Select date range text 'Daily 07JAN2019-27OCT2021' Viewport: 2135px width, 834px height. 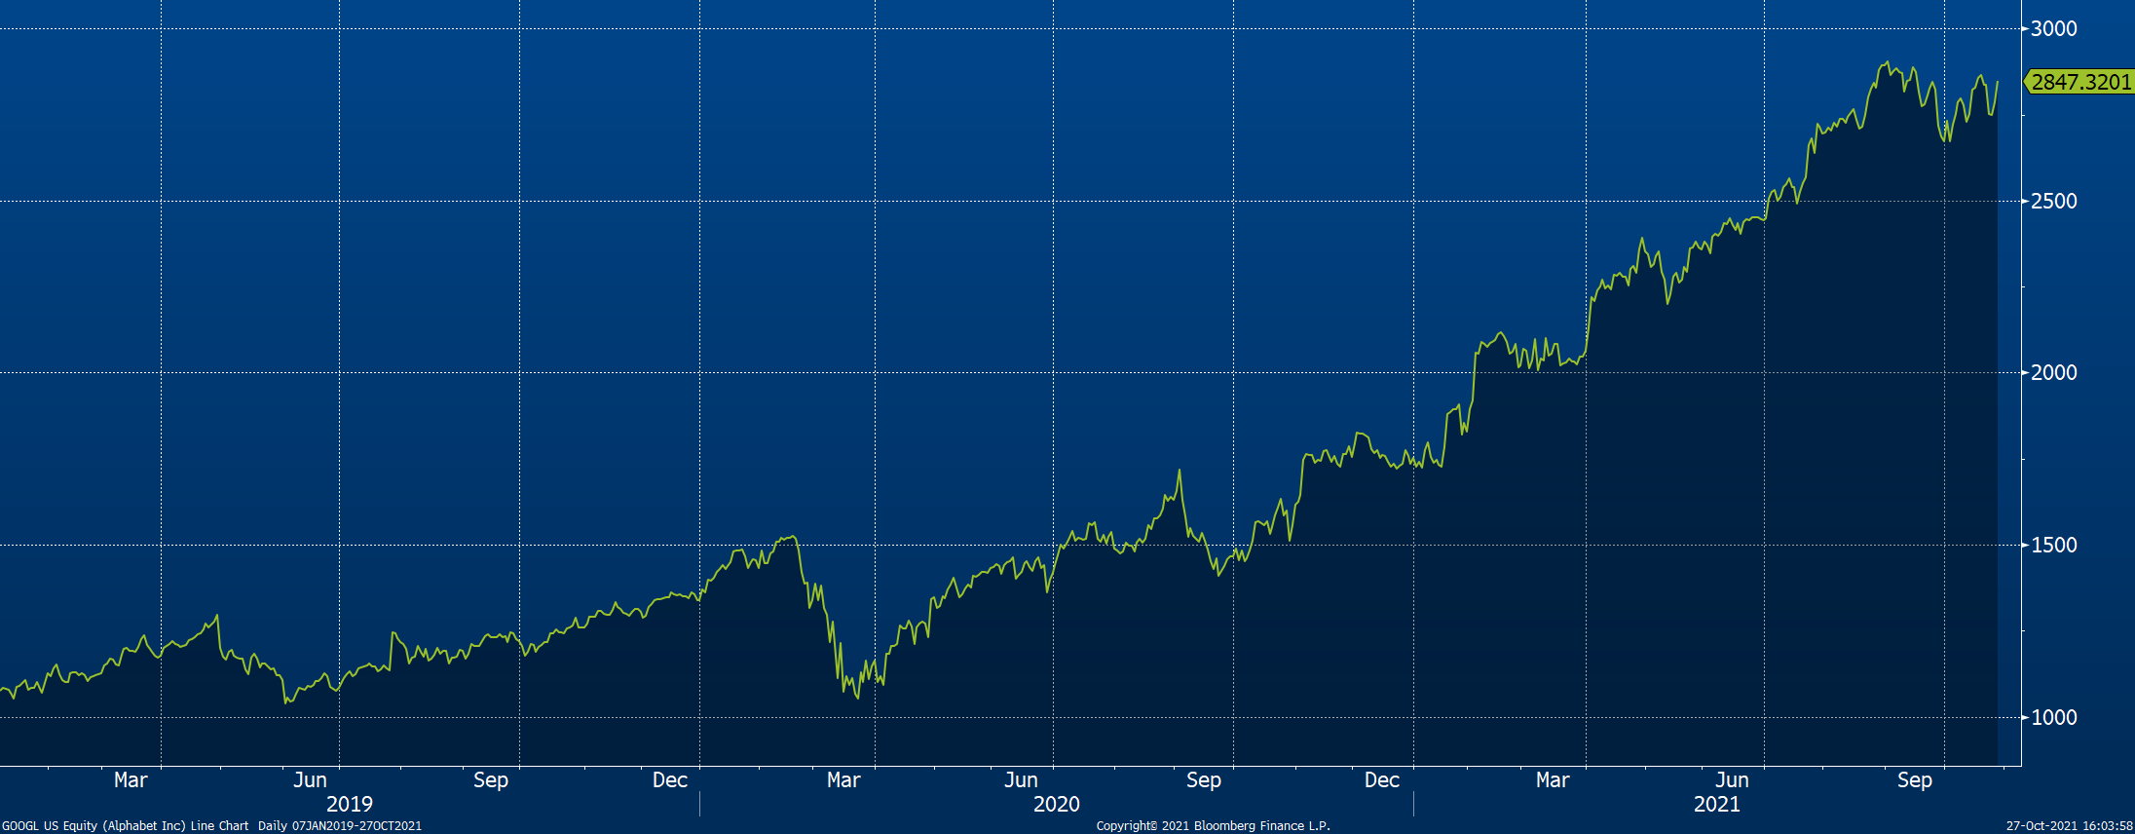coord(340,826)
